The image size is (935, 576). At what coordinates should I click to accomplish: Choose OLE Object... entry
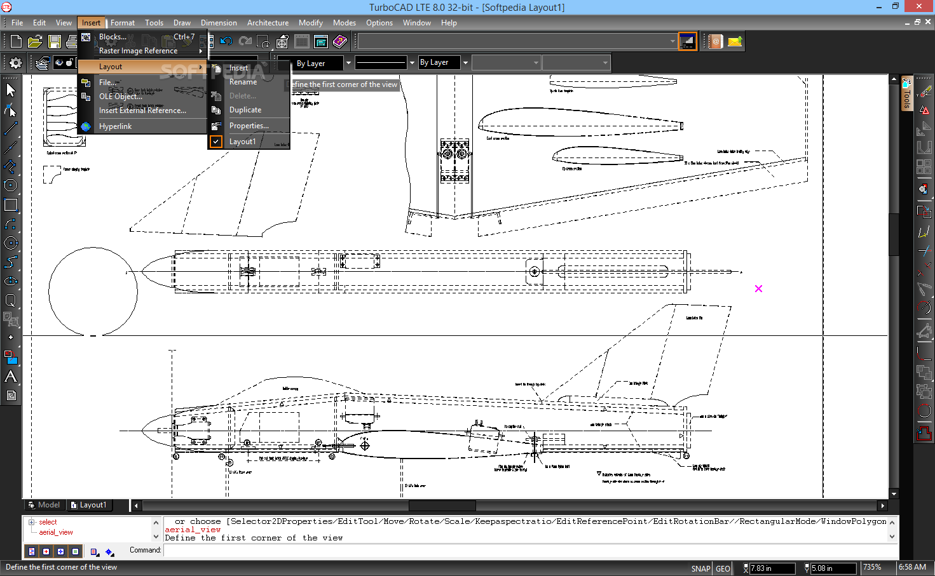pos(142,97)
